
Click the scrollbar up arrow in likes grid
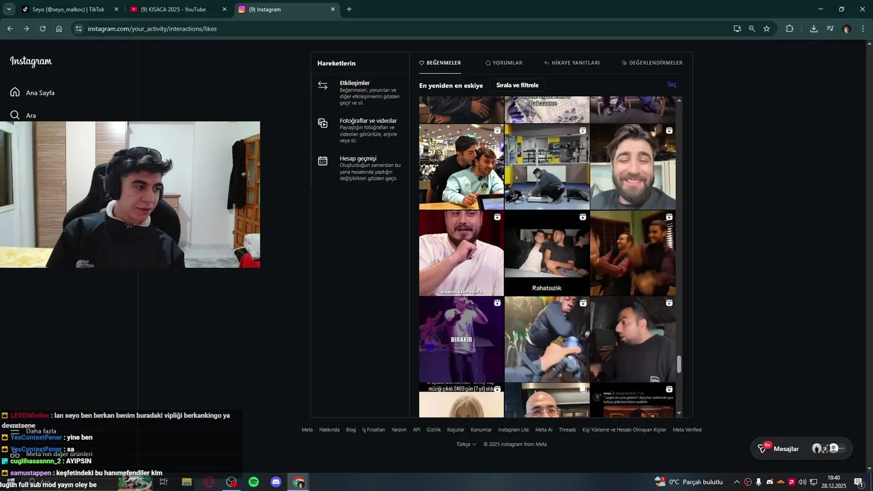click(679, 100)
